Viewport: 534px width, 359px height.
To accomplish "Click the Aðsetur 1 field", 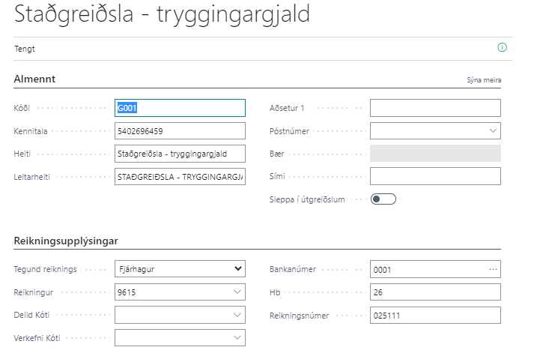I will click(435, 108).
